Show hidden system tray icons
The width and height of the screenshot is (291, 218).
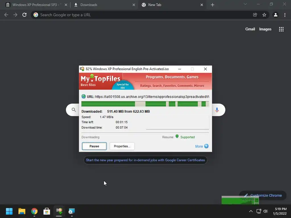click(x=251, y=211)
